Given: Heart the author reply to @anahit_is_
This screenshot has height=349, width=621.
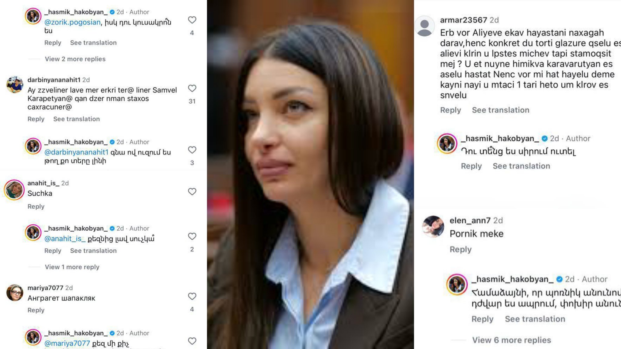Looking at the screenshot, I should coord(192,236).
